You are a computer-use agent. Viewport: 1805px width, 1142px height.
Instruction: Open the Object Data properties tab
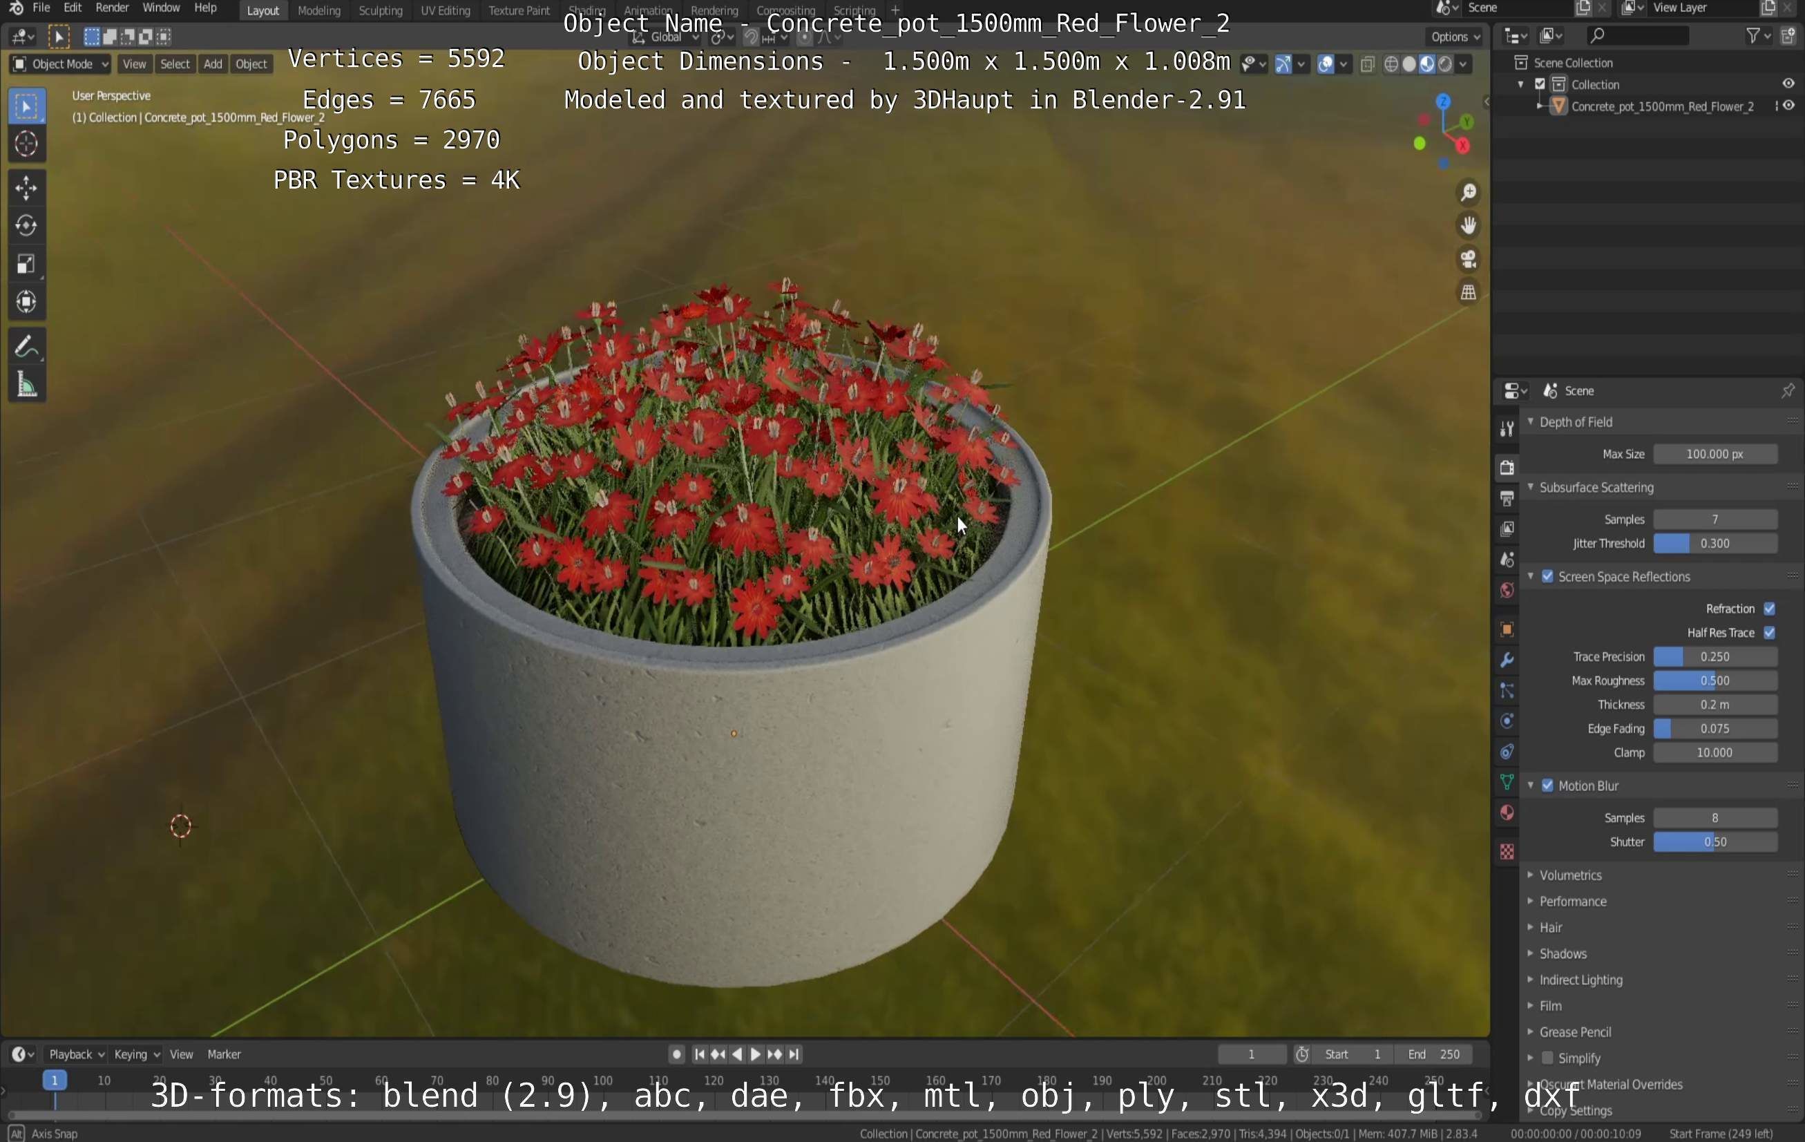[1507, 783]
